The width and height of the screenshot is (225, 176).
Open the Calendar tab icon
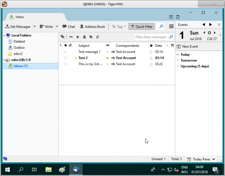pos(171,17)
